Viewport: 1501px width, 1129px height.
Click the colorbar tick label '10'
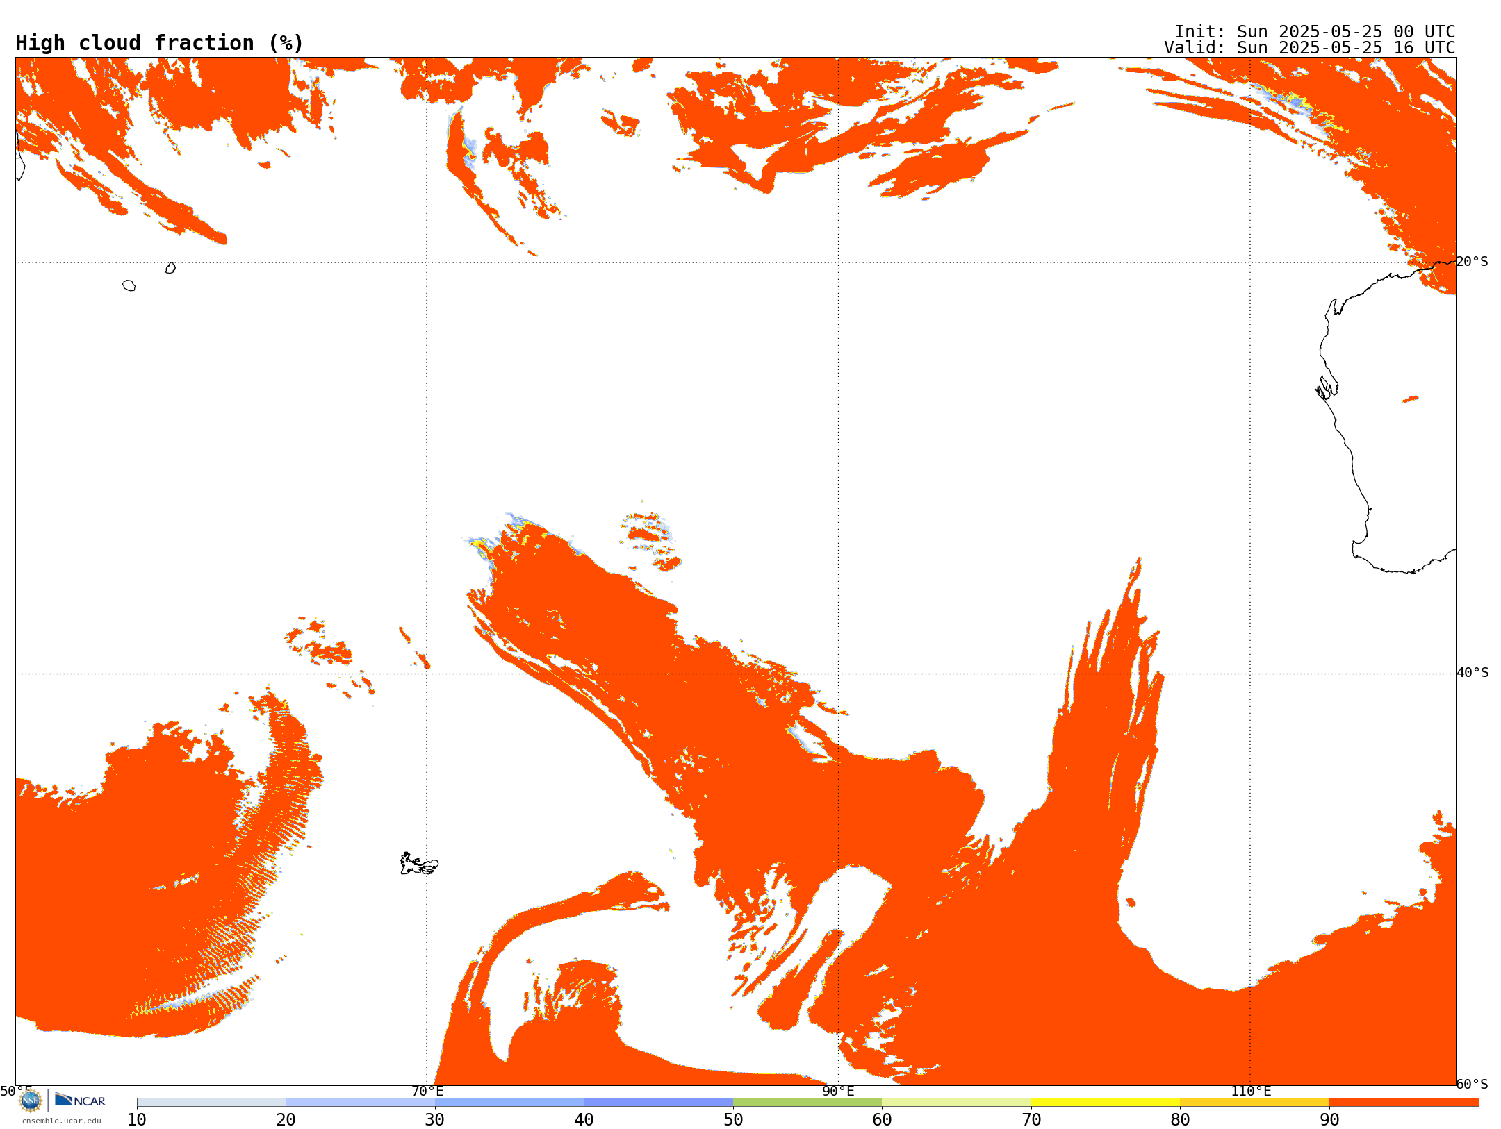point(137,1120)
